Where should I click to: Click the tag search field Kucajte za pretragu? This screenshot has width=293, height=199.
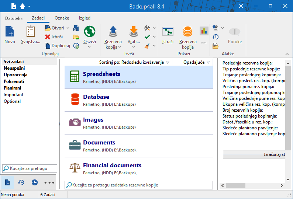30,168
